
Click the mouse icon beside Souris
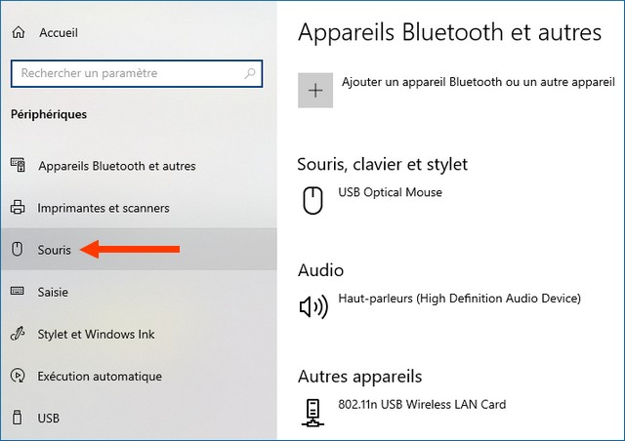[18, 250]
